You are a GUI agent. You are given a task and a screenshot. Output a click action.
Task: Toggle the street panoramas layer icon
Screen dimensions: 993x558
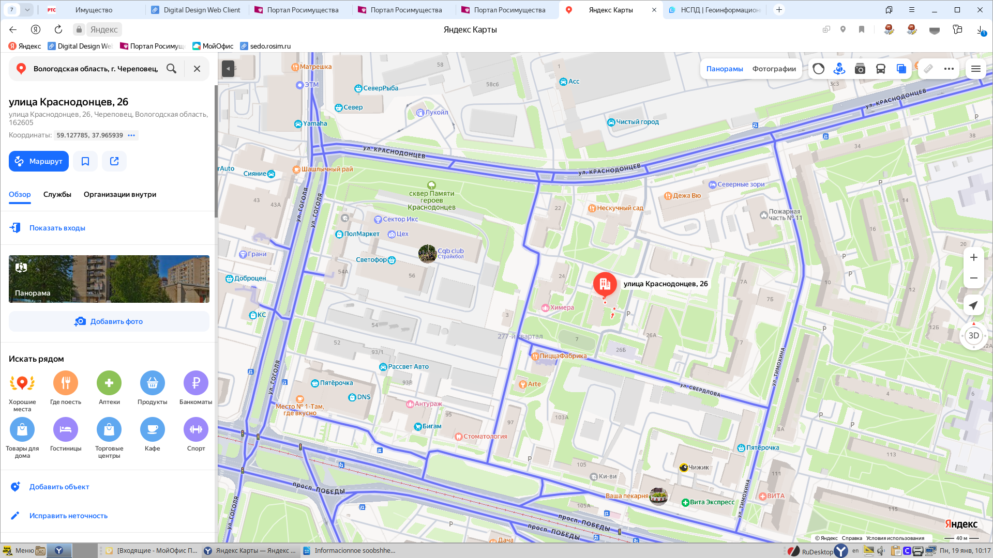(839, 69)
